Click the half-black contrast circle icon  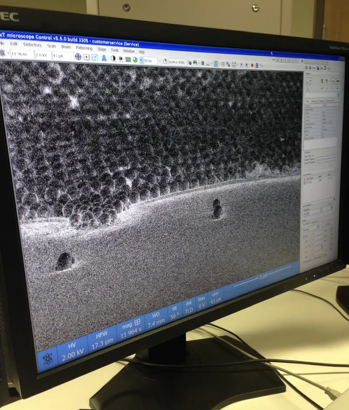113,59
